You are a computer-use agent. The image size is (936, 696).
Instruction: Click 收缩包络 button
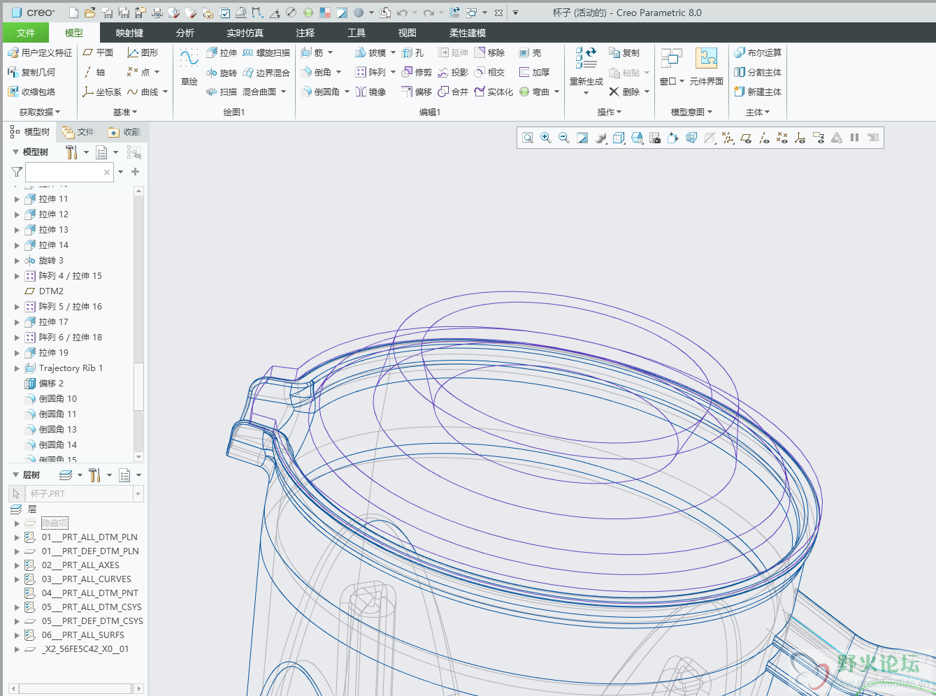[x=31, y=92]
